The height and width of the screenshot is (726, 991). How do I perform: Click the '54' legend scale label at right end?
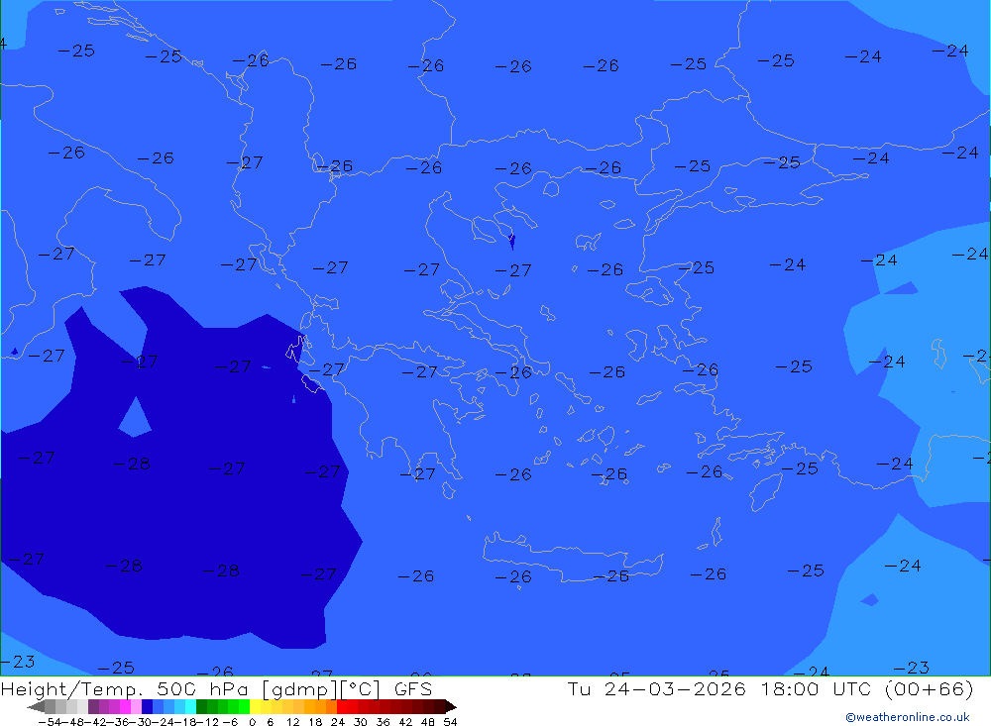[x=450, y=722]
